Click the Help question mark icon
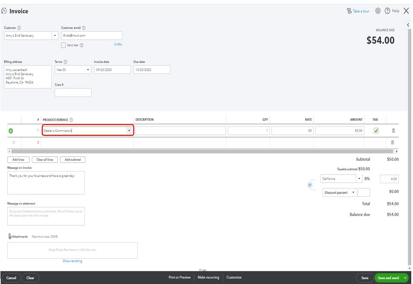Viewport: 413px width, 284px height. tap(388, 11)
